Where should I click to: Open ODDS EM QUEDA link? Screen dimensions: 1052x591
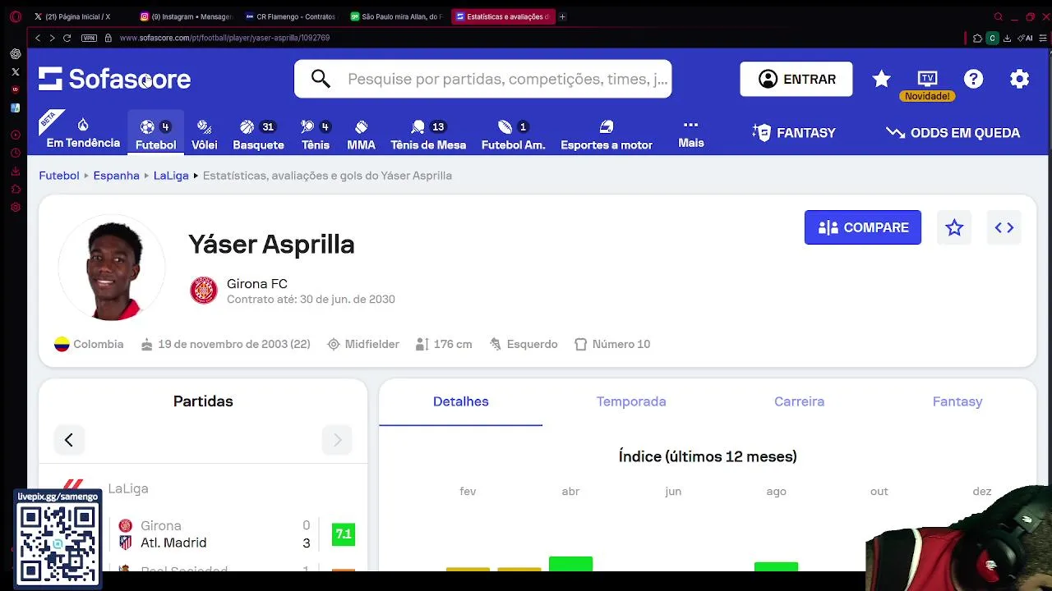(953, 133)
